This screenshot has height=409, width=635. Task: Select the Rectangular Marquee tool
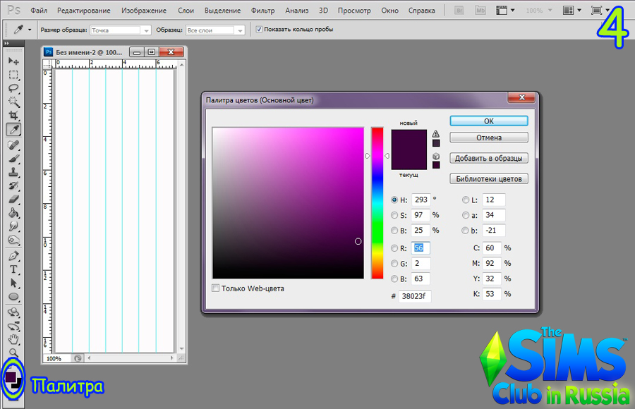click(13, 75)
